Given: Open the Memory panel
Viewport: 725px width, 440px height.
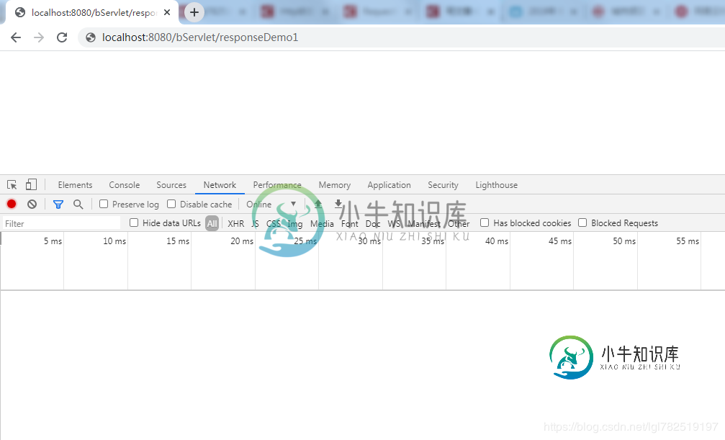Looking at the screenshot, I should [334, 185].
